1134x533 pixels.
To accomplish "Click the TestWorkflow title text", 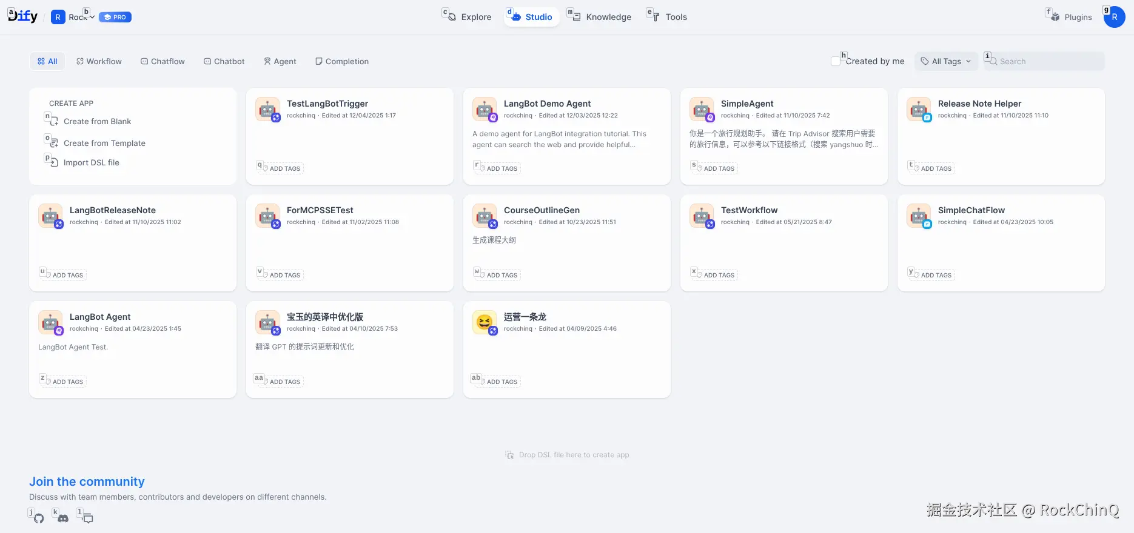I will 749,210.
